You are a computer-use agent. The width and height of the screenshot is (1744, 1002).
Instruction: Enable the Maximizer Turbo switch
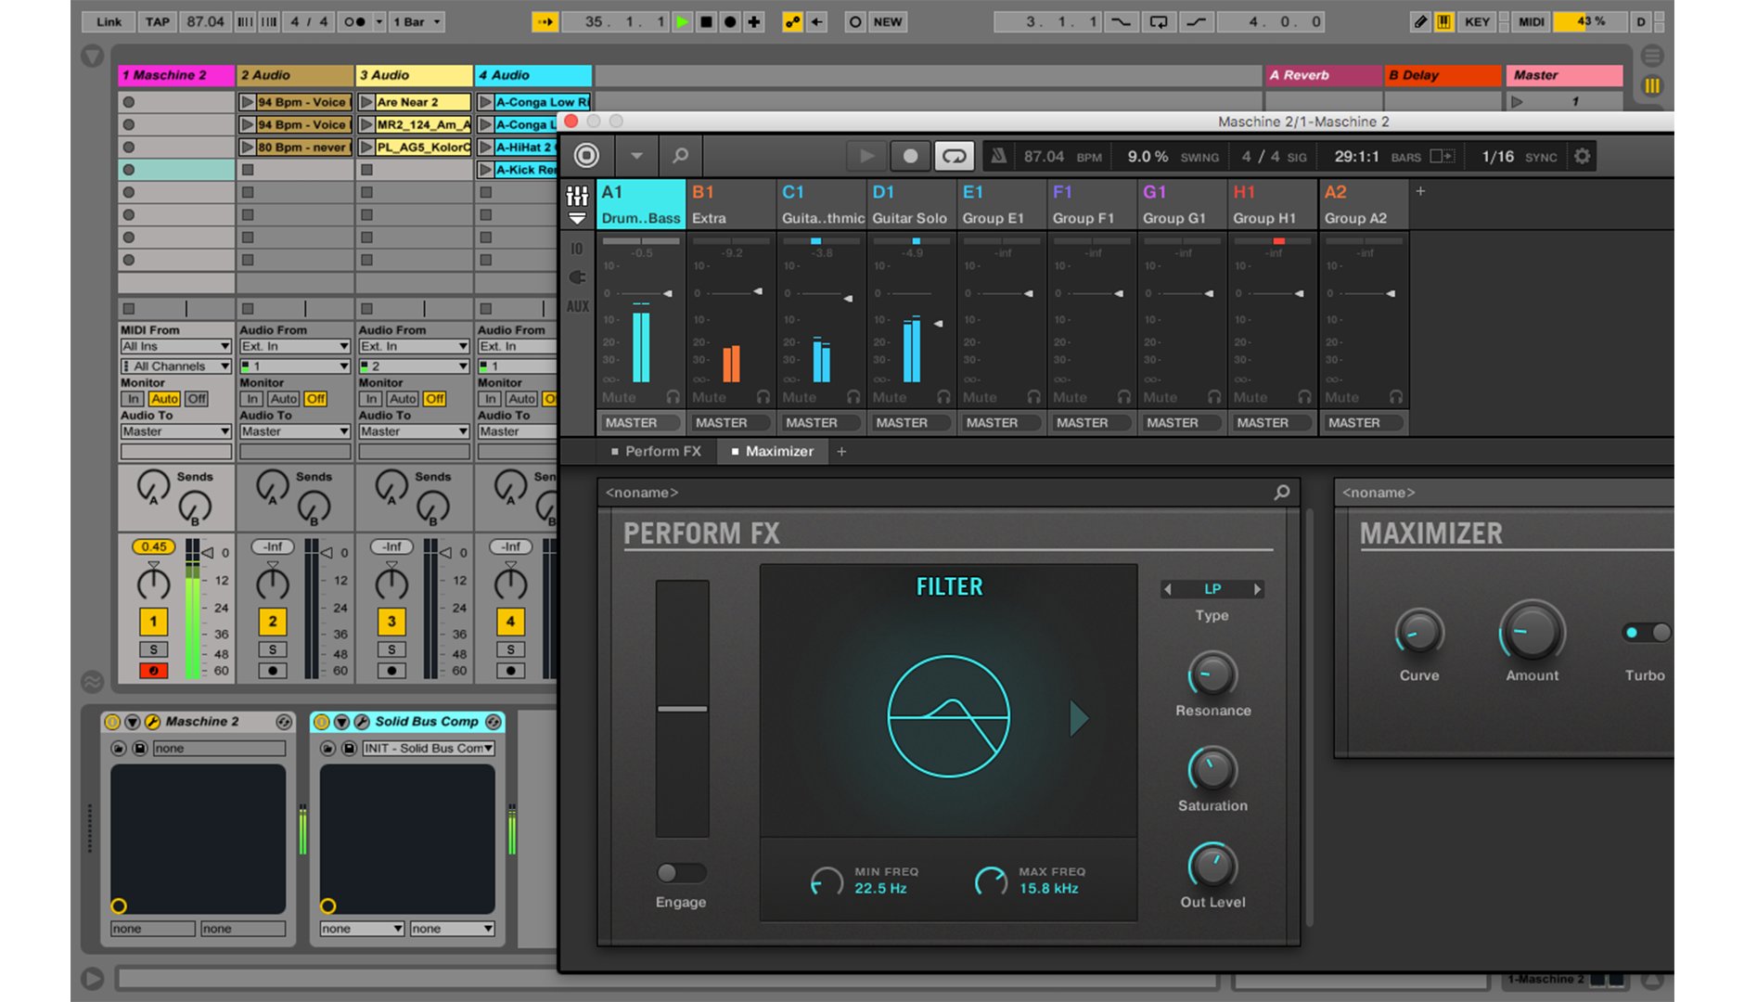1646,633
